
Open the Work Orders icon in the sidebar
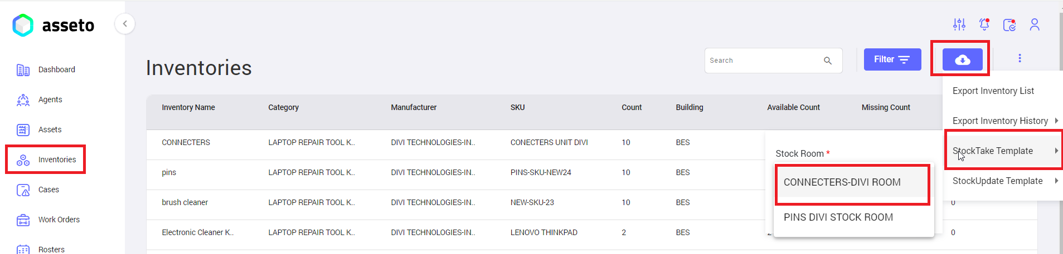(23, 220)
